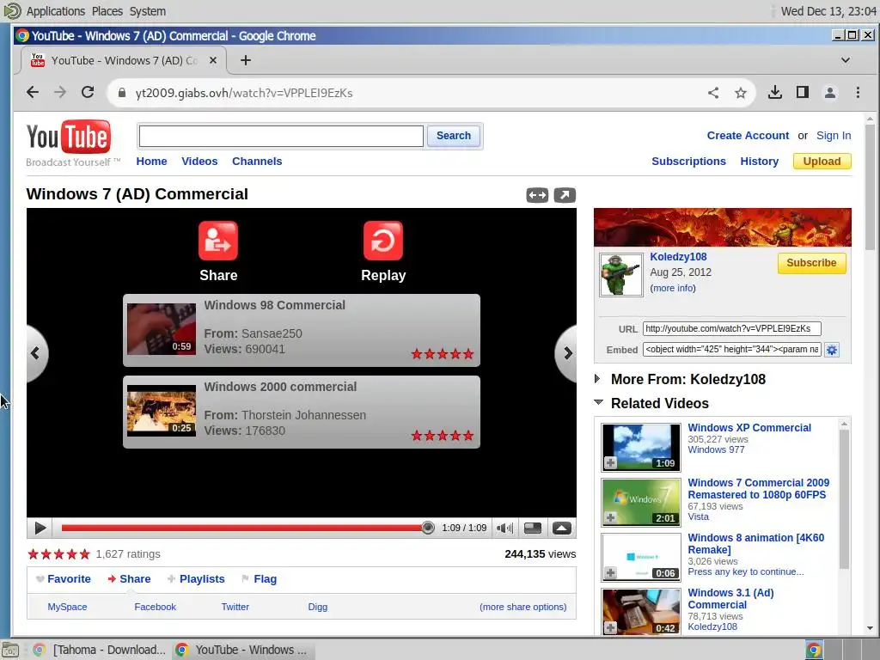Viewport: 880px width, 660px height.
Task: Click the pop-out player icon above the video
Action: (565, 195)
